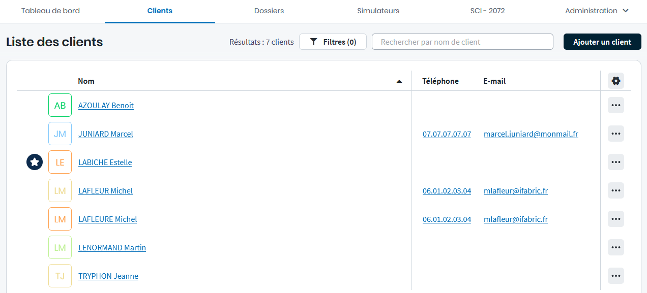Click the TJ avatar for TRYPHON Jeanne
Viewport: 647px width, 293px height.
(x=60, y=276)
